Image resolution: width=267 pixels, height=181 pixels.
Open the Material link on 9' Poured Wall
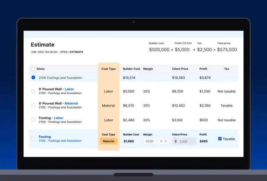pyautogui.click(x=71, y=103)
